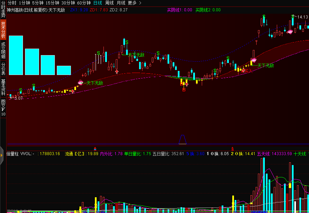Click the 14.13 high price label
The height and width of the screenshot is (213, 309).
[302, 17]
